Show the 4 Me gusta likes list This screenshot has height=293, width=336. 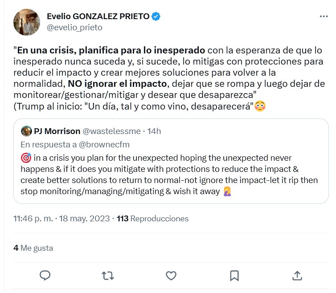(33, 248)
